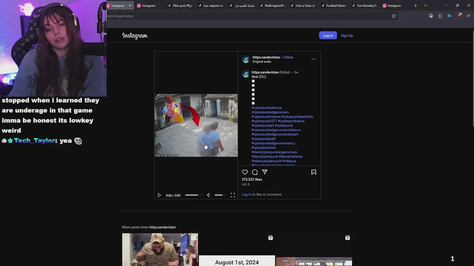Mute the video with the speaker icon
The height and width of the screenshot is (266, 474).
coord(208,195)
